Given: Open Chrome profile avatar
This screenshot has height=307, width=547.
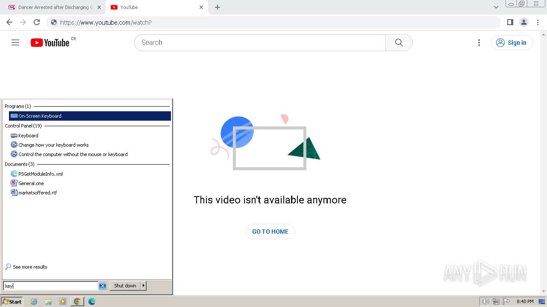Looking at the screenshot, I should pos(523,22).
